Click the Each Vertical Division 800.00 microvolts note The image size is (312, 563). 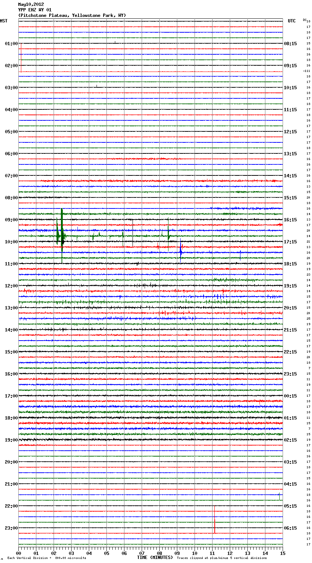tap(47, 558)
